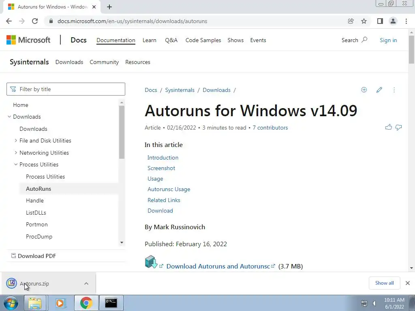Open the Q&A menu item

click(171, 40)
